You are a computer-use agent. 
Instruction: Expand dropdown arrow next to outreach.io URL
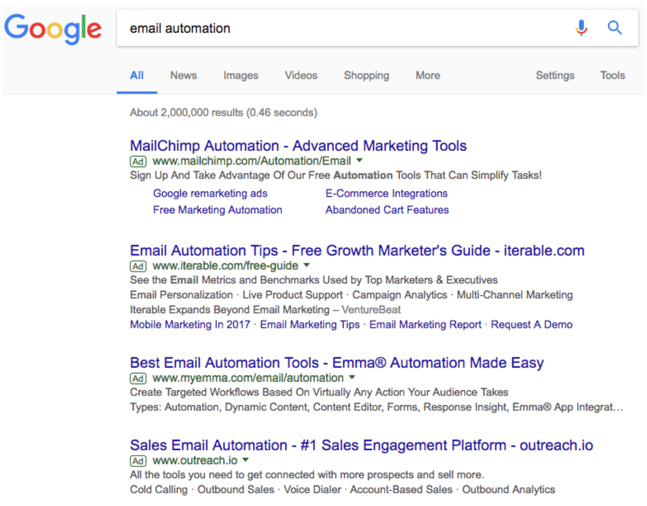tap(245, 460)
